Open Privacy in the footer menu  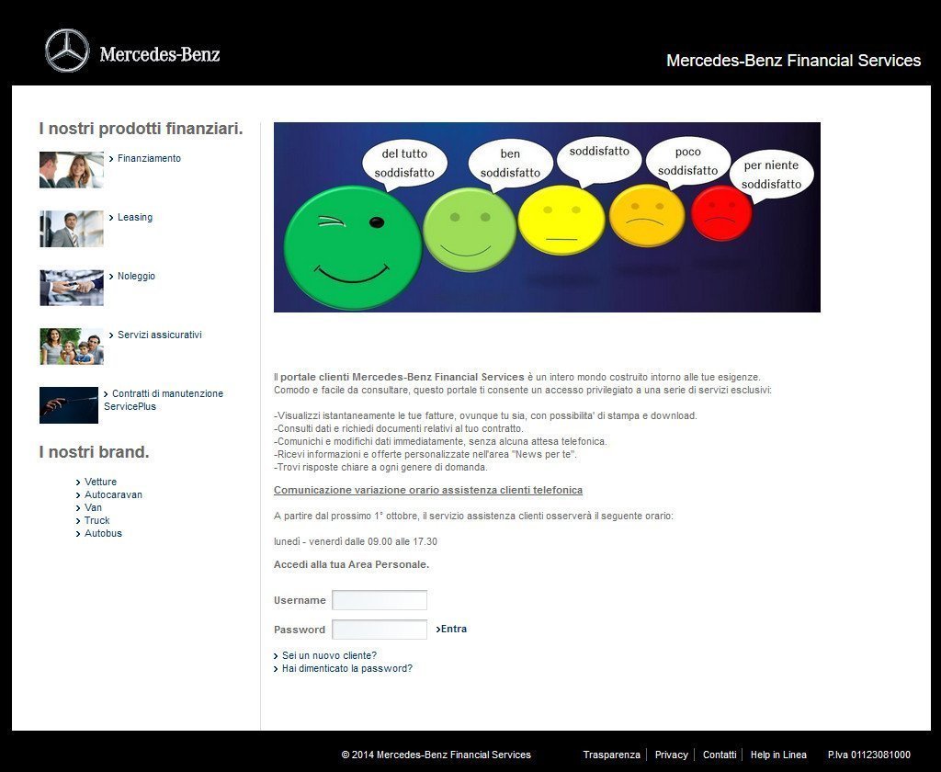click(671, 755)
